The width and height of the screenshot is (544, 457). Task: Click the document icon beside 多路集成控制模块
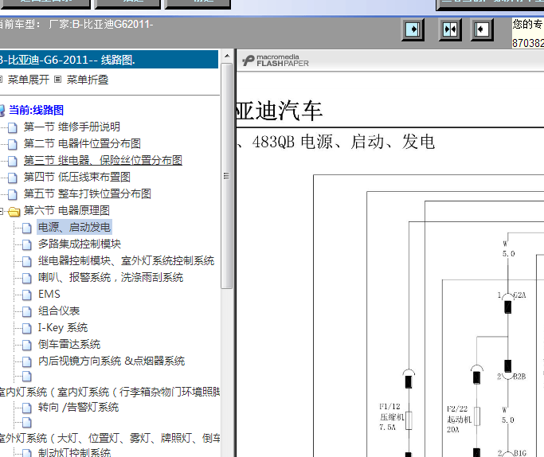tap(27, 244)
